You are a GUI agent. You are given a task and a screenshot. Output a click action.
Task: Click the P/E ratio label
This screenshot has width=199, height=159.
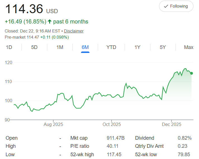click(x=80, y=146)
